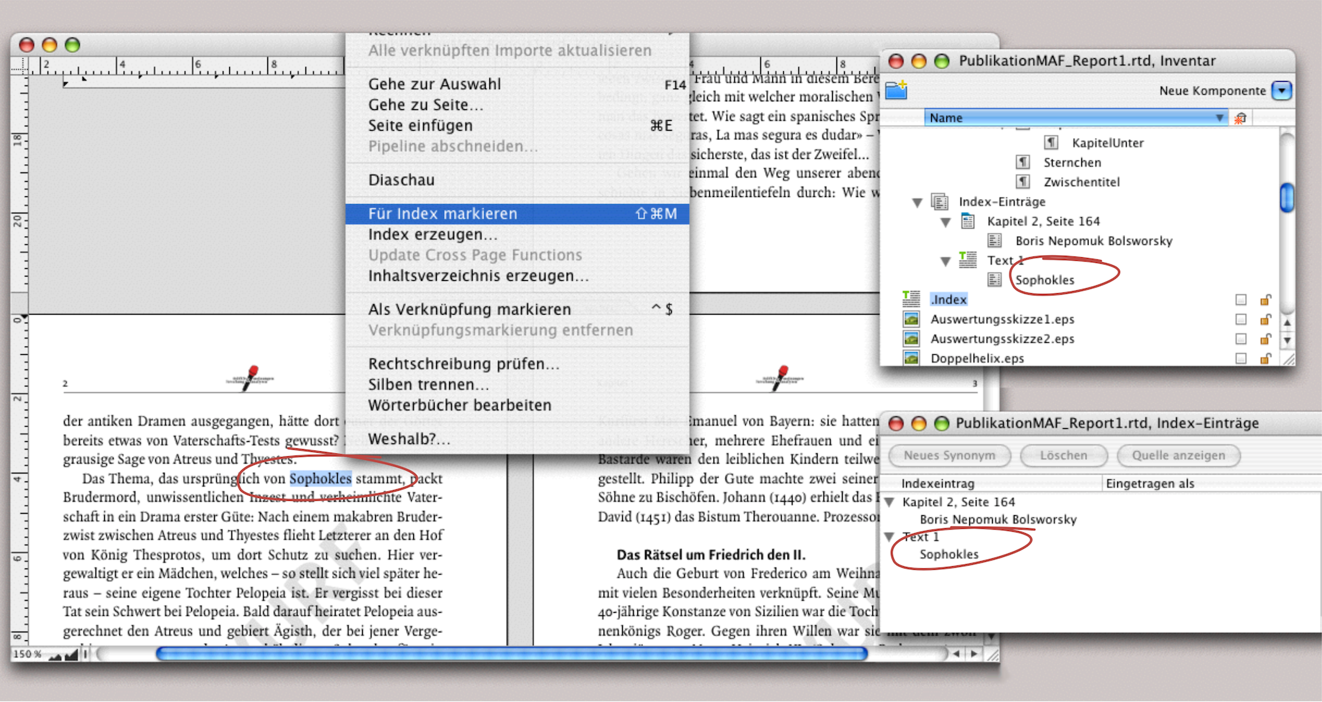Open the Neue Komponente dropdown button
The height and width of the screenshot is (702, 1322).
(1281, 91)
